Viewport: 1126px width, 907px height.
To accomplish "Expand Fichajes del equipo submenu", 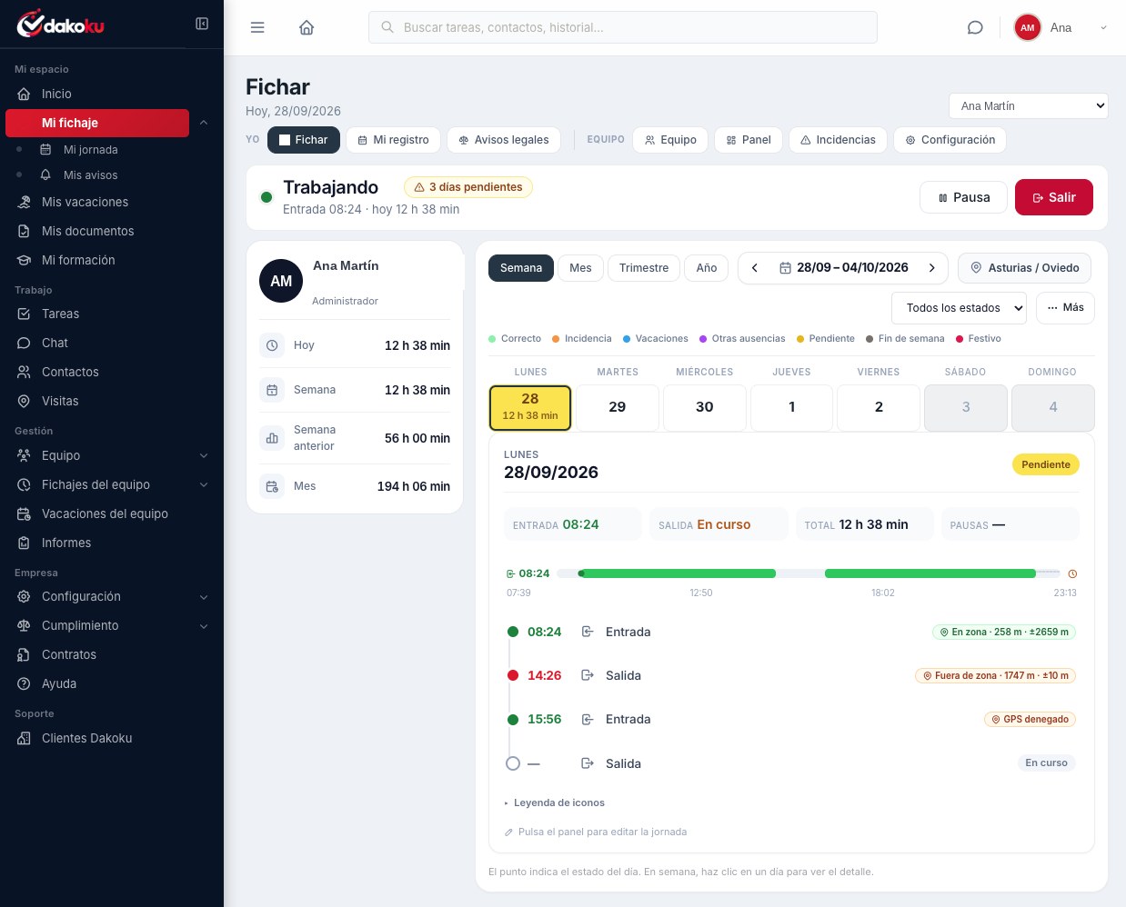I will tap(204, 484).
